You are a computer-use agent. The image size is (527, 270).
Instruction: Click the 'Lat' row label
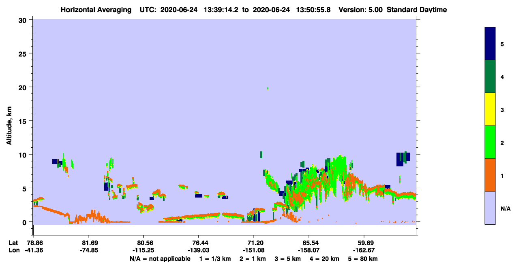(x=13, y=243)
